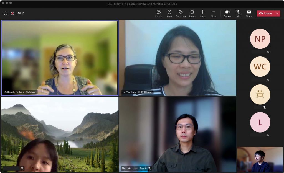Image resolution: width=284 pixels, height=173 pixels.
Task: Click the red recording indicator
Action: [x=12, y=13]
